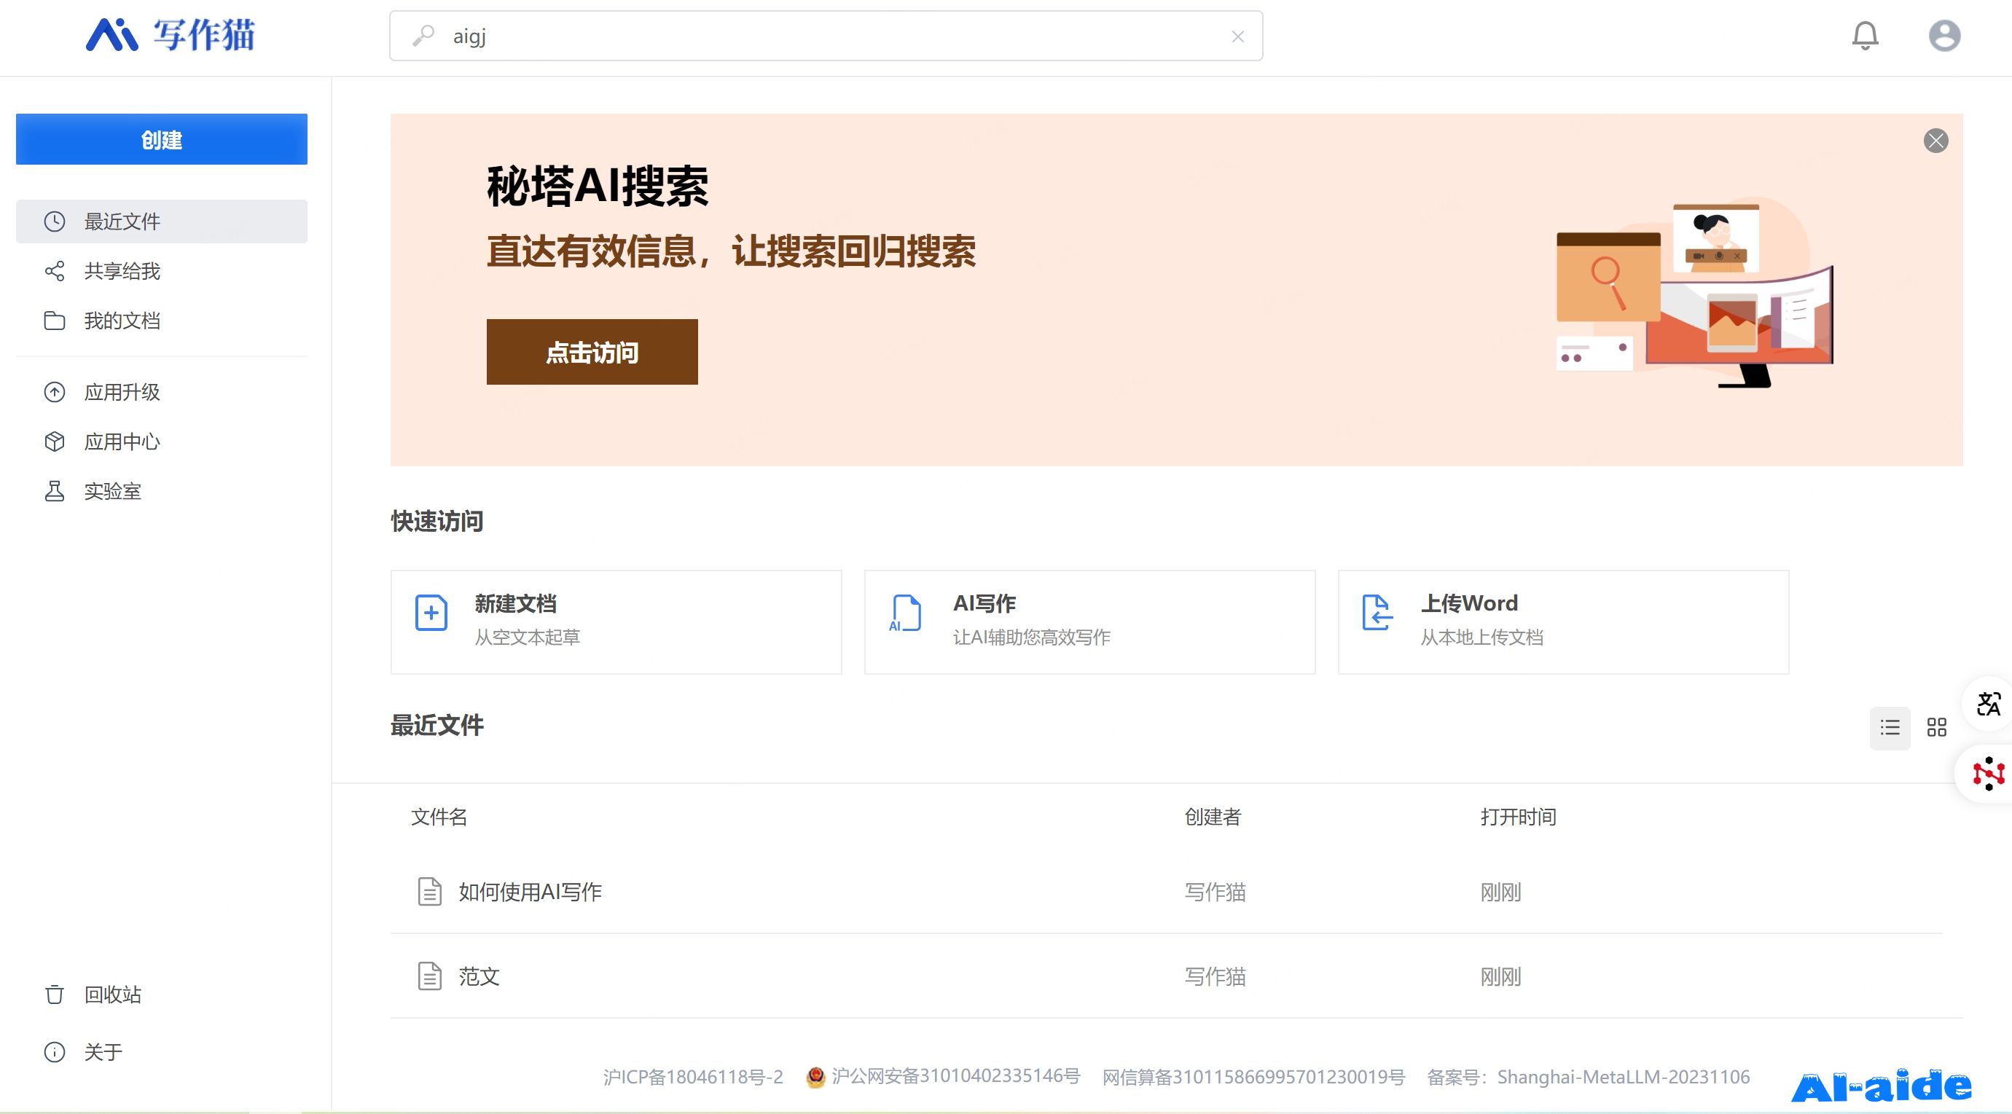Click 写作猫 creator in 如何使用AI写作 row
The image size is (2012, 1114).
[x=1216, y=892]
